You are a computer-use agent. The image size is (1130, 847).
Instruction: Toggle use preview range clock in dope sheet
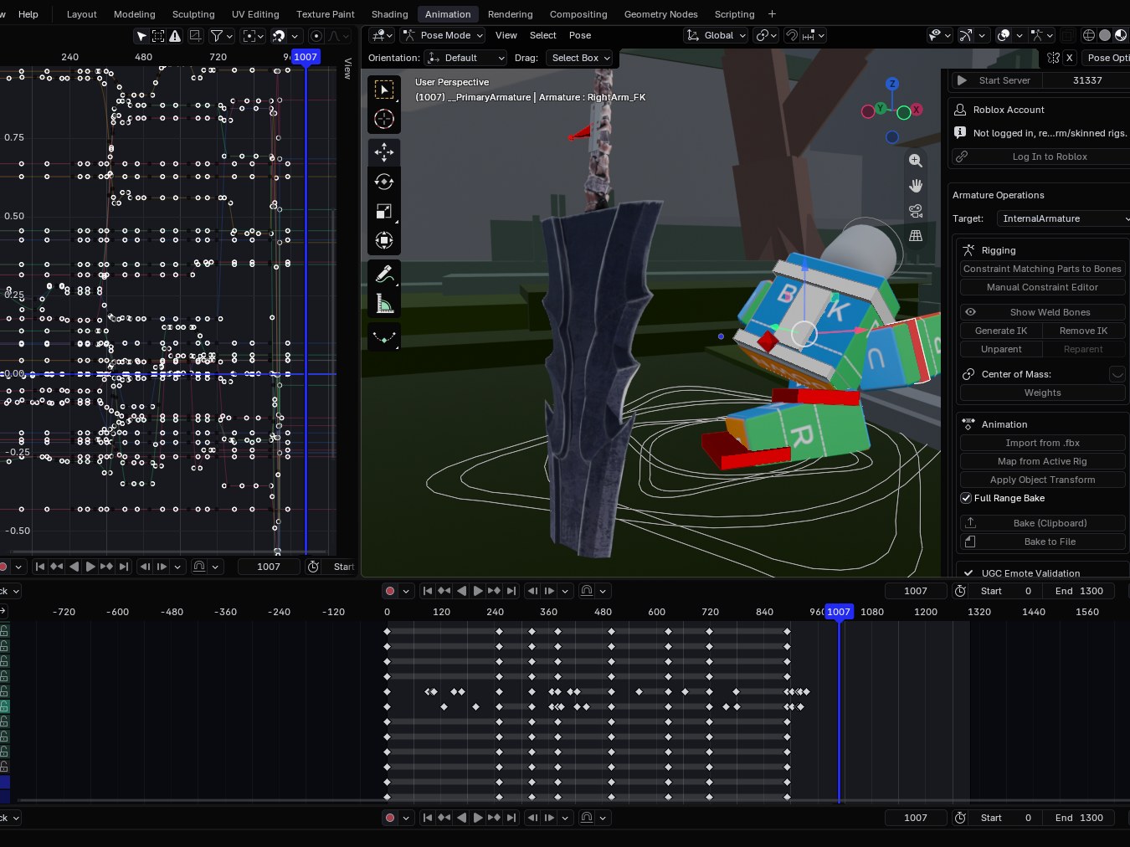[x=960, y=591]
